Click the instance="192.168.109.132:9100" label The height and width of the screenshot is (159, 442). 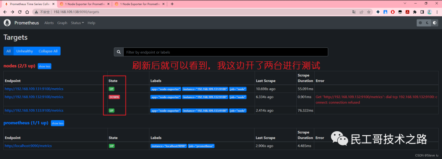coord(205,97)
